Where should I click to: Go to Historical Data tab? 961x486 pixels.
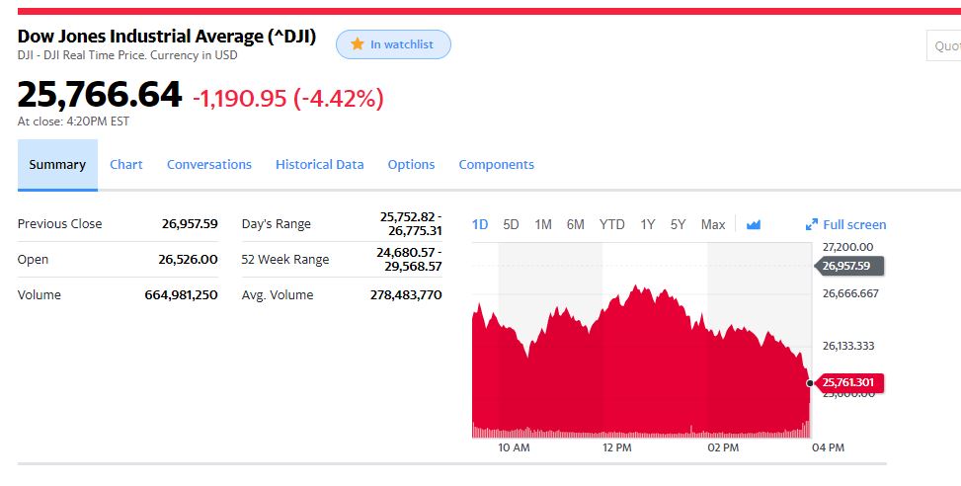point(320,165)
